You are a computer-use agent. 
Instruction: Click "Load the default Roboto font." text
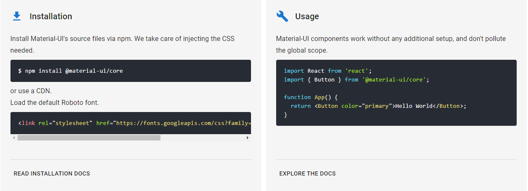[x=55, y=102]
